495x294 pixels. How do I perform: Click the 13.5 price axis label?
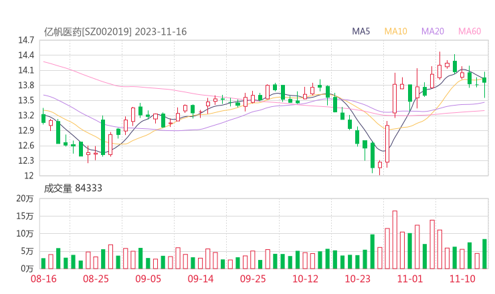[x=26, y=101]
